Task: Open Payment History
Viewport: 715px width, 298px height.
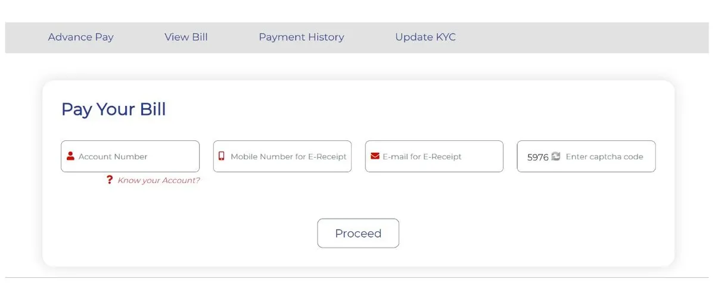Action: click(301, 37)
